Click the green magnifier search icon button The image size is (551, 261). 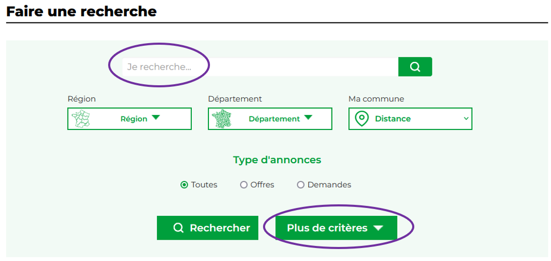pyautogui.click(x=415, y=67)
